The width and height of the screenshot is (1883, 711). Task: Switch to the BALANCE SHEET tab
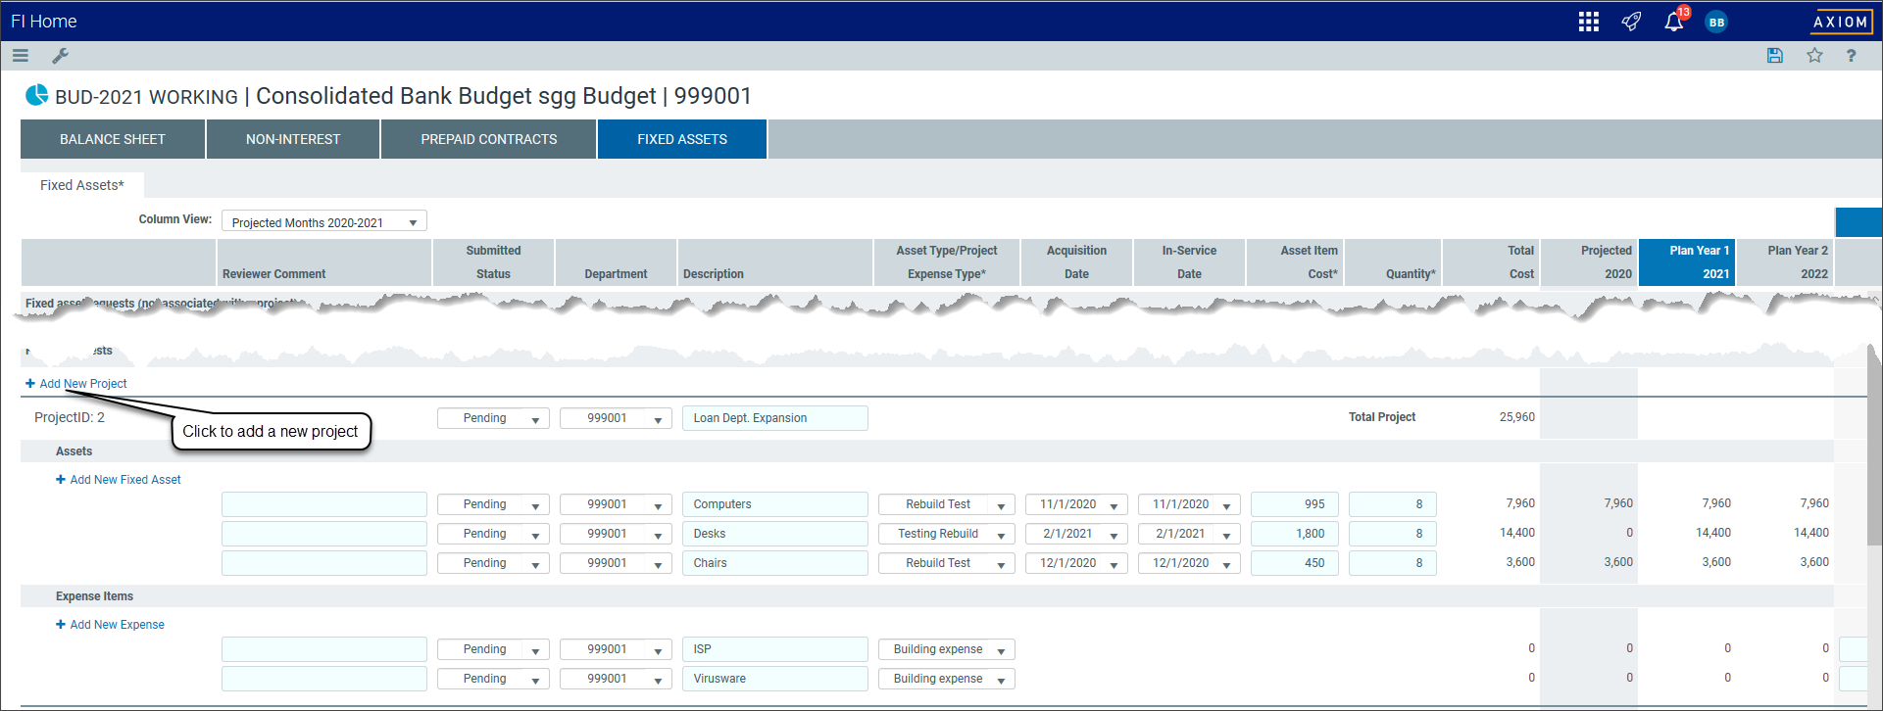click(x=113, y=139)
